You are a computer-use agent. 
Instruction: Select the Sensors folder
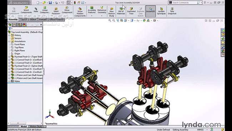(18, 38)
